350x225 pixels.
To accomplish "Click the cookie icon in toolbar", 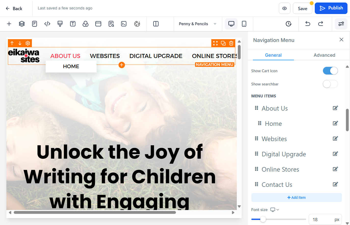I will click(137, 24).
